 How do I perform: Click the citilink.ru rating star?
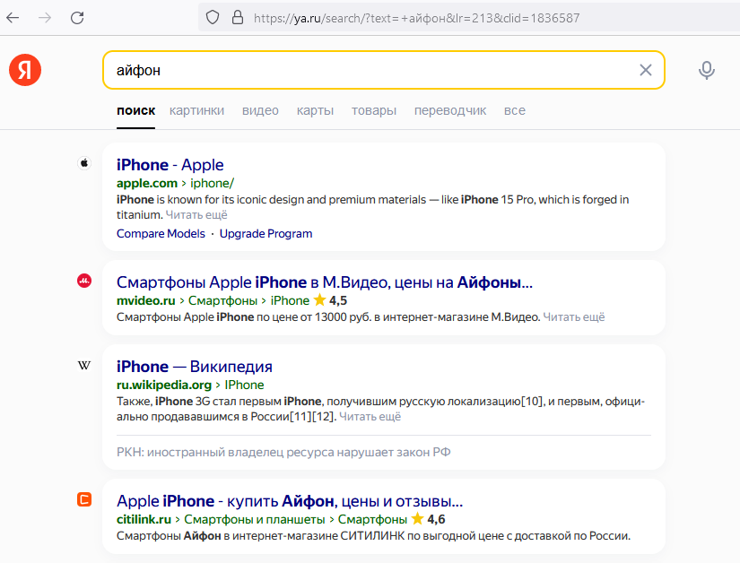click(417, 519)
